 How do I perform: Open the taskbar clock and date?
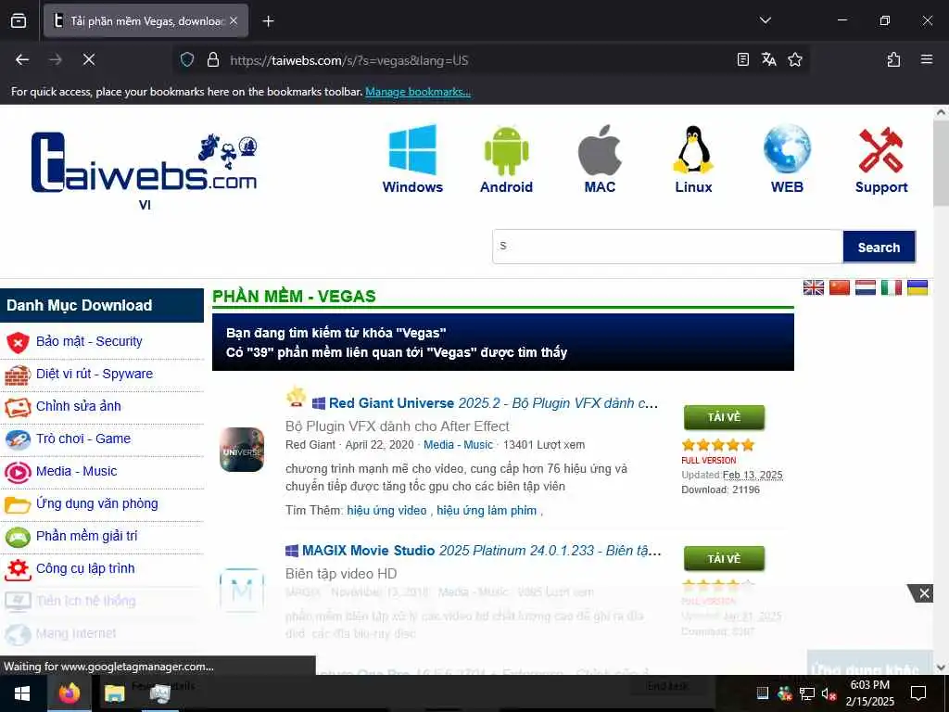(x=869, y=693)
